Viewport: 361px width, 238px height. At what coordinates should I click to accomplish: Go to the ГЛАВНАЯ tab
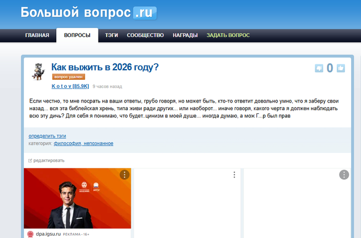37,36
